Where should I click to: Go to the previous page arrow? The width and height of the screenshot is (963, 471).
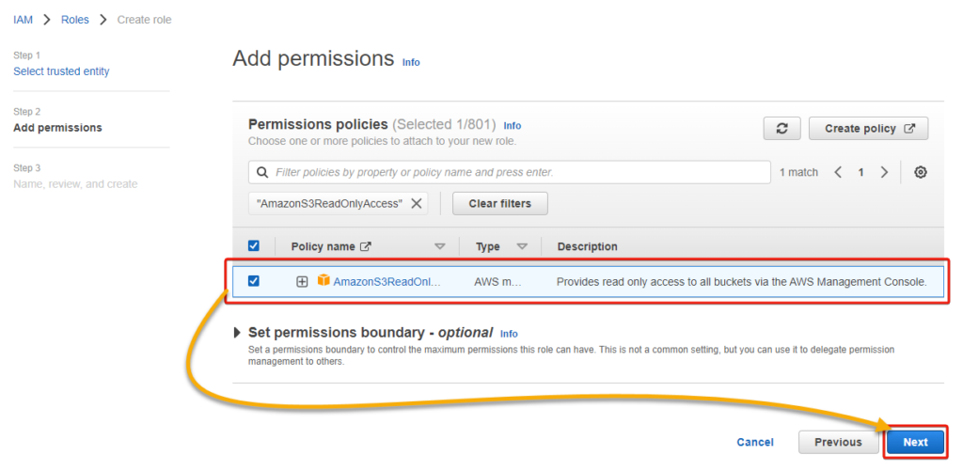(838, 173)
